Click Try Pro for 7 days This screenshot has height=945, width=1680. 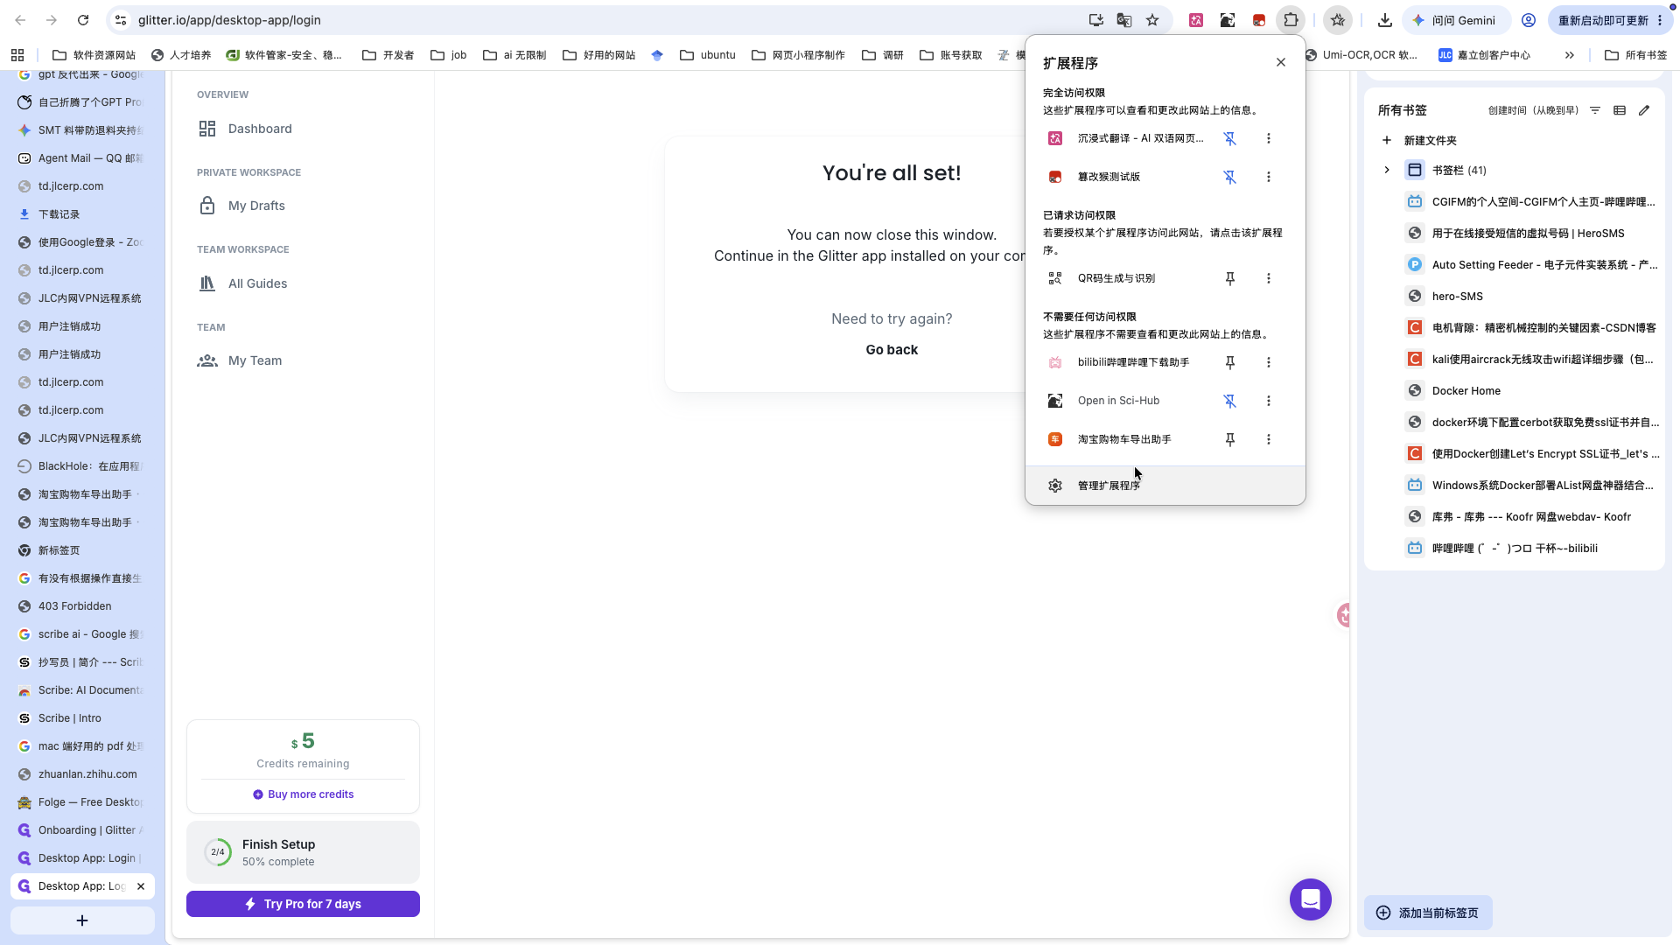(303, 904)
